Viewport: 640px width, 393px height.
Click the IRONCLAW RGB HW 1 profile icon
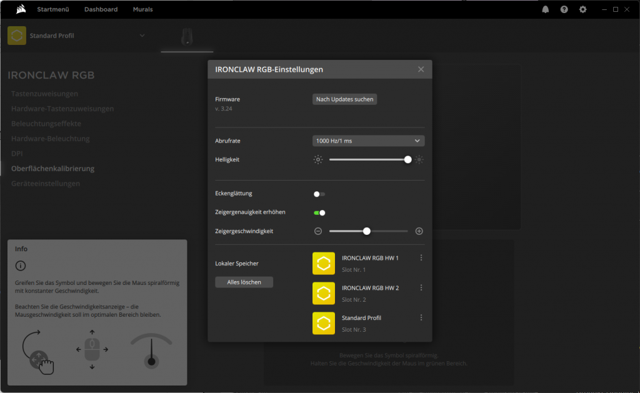click(324, 263)
